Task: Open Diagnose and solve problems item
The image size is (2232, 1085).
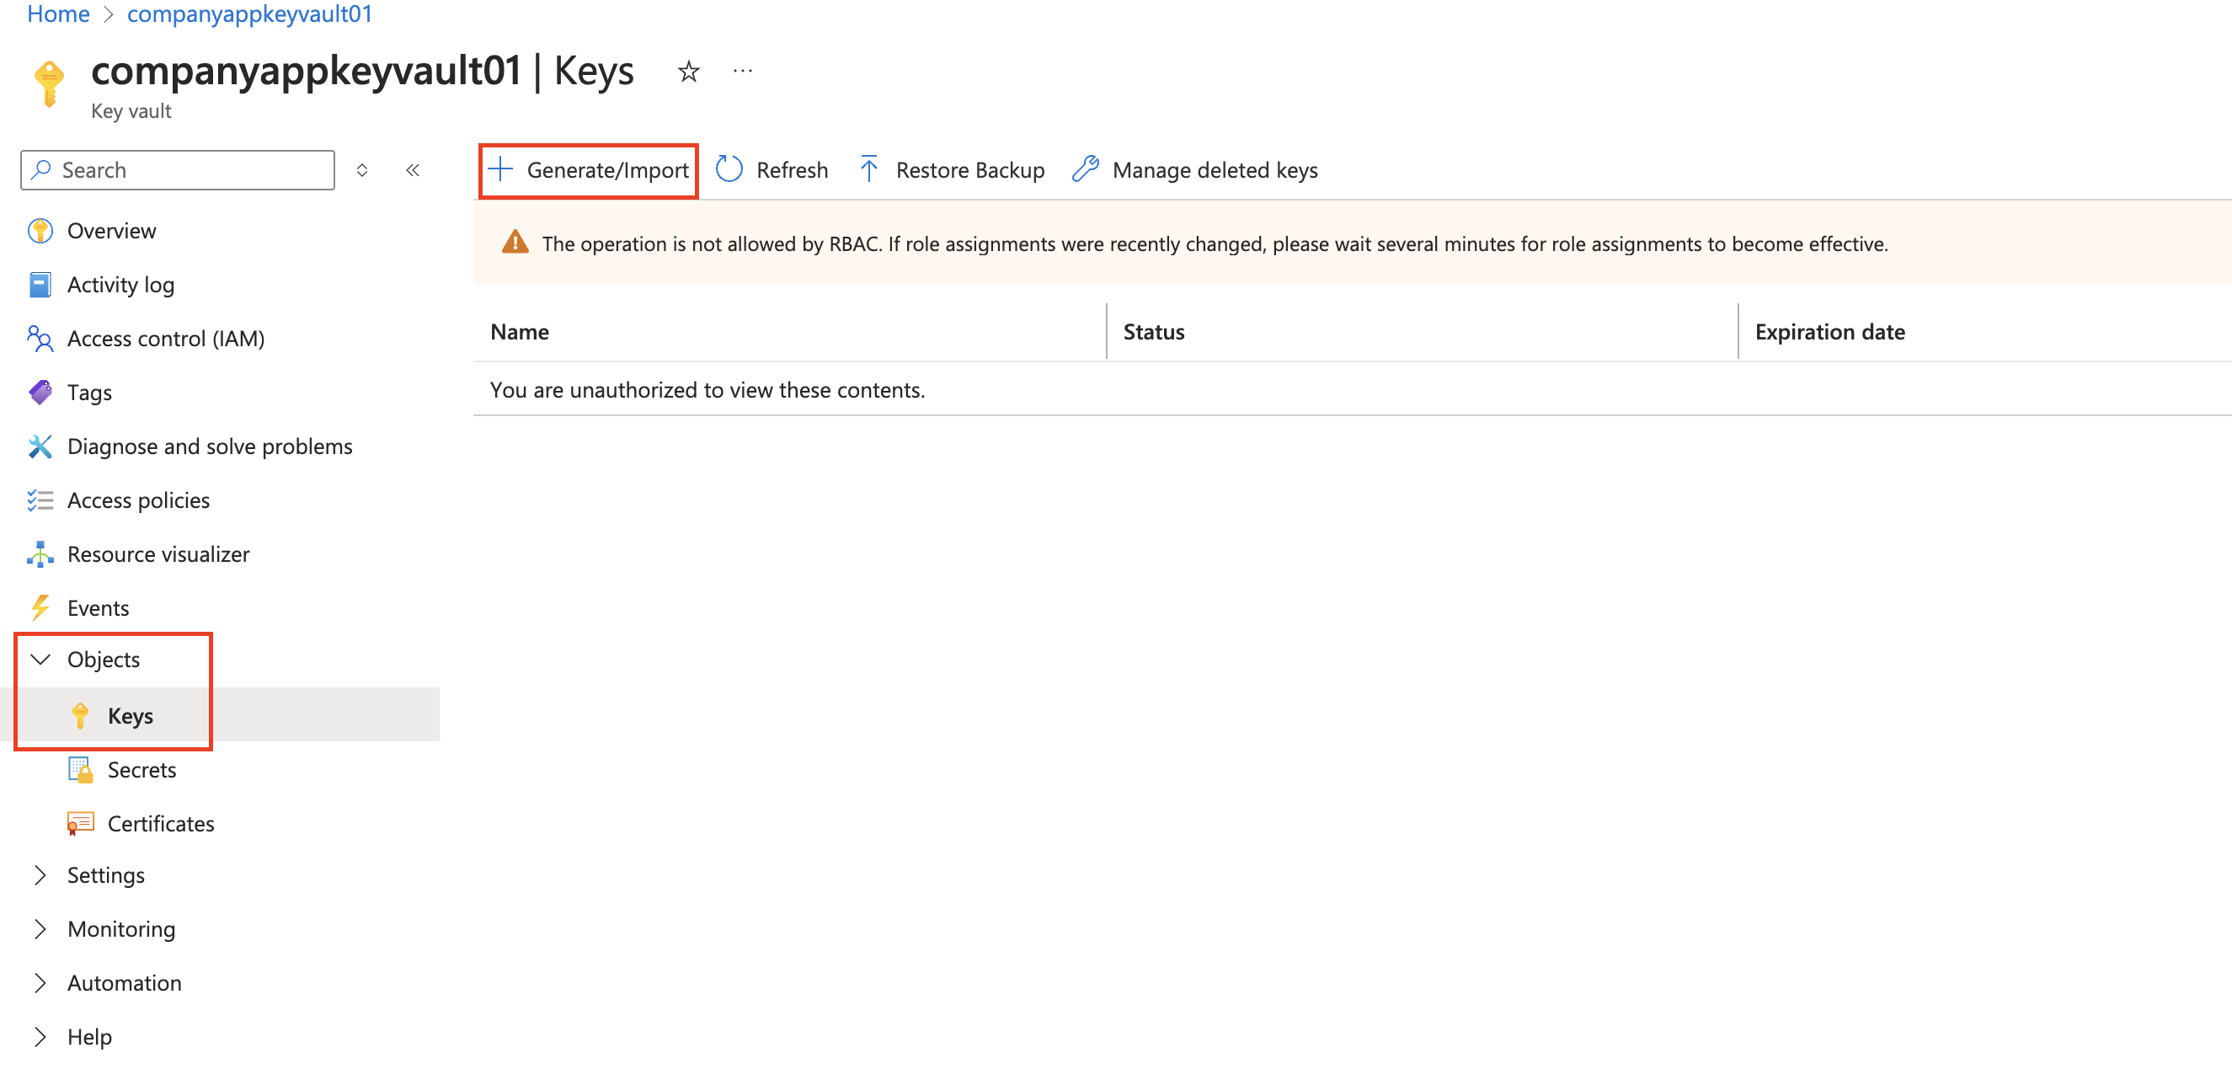Action: [x=210, y=446]
